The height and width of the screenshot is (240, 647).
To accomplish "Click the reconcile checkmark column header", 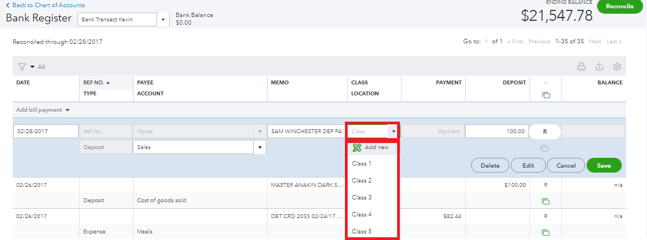I will [546, 83].
